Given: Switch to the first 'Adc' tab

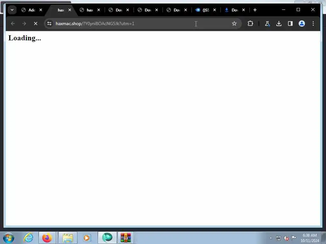Looking at the screenshot, I should (x=28, y=10).
